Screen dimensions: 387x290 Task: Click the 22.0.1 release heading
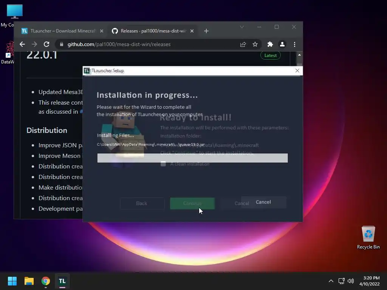tap(42, 55)
